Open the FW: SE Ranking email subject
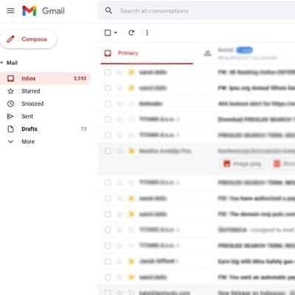This screenshot has height=295, width=295. click(257, 72)
